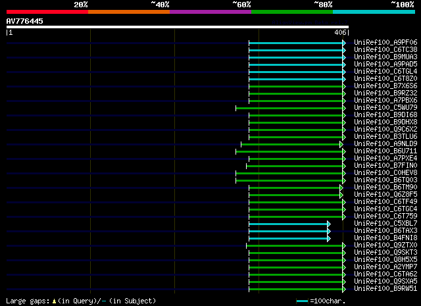Click the green alignment bar of UniRef100_A9NLD9
The width and height of the screenshot is (421, 306).
(x=291, y=145)
